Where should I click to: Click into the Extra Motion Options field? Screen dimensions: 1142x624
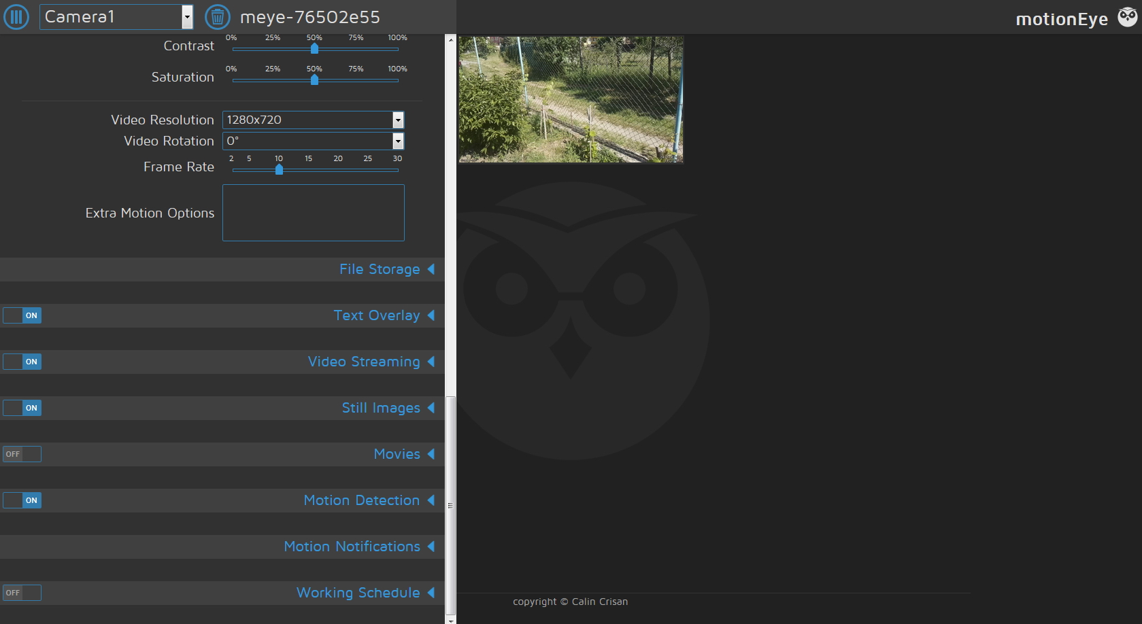tap(314, 213)
